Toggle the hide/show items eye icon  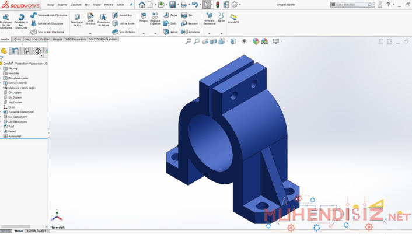click(x=245, y=41)
